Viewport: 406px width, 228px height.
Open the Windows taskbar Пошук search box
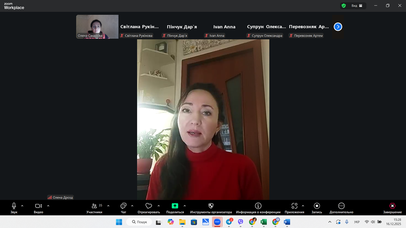pyautogui.click(x=140, y=222)
